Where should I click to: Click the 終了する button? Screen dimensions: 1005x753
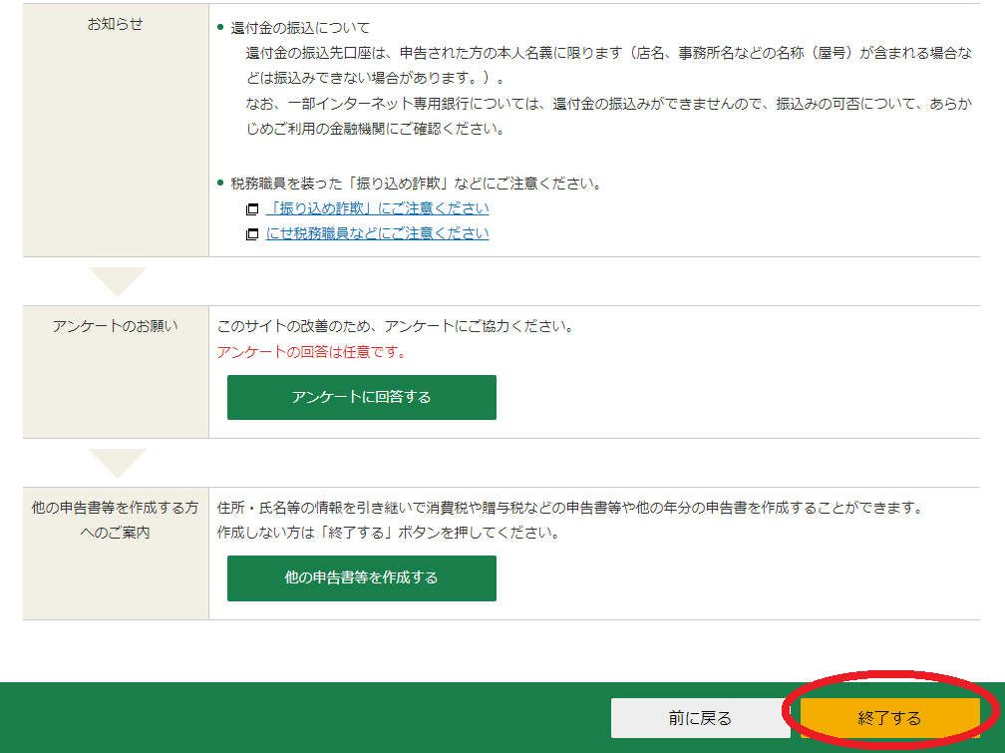[x=889, y=718]
